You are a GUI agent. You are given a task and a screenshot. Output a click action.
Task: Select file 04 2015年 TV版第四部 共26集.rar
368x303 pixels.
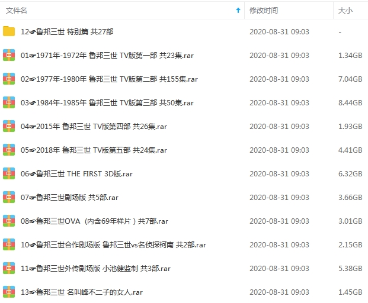(x=94, y=126)
